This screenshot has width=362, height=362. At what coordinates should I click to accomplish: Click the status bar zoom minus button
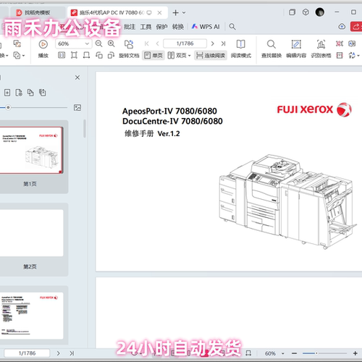click(294, 353)
